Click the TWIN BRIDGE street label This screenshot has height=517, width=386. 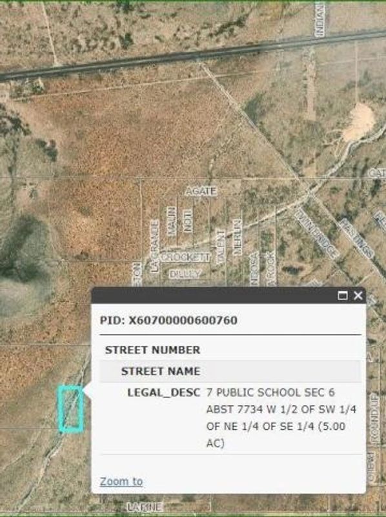pyautogui.click(x=316, y=233)
